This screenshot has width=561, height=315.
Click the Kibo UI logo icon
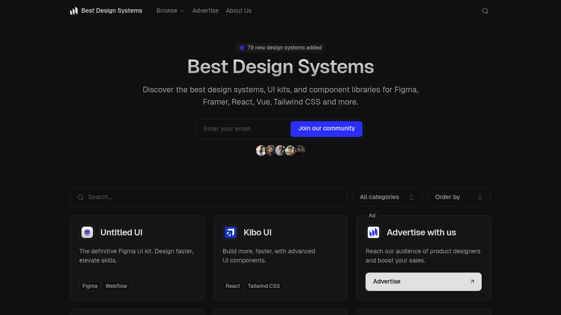click(x=231, y=232)
